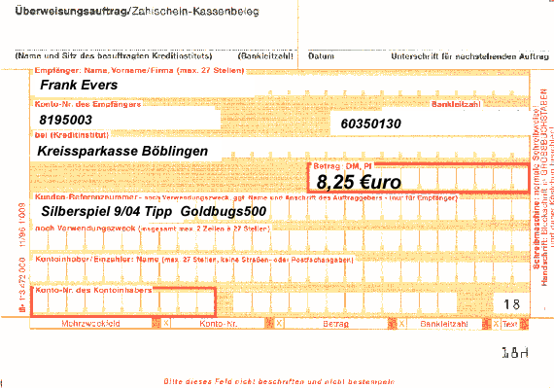
Task: Click the 'Empfänger: Name, Vorname/Firma' field label
Action: click(139, 70)
